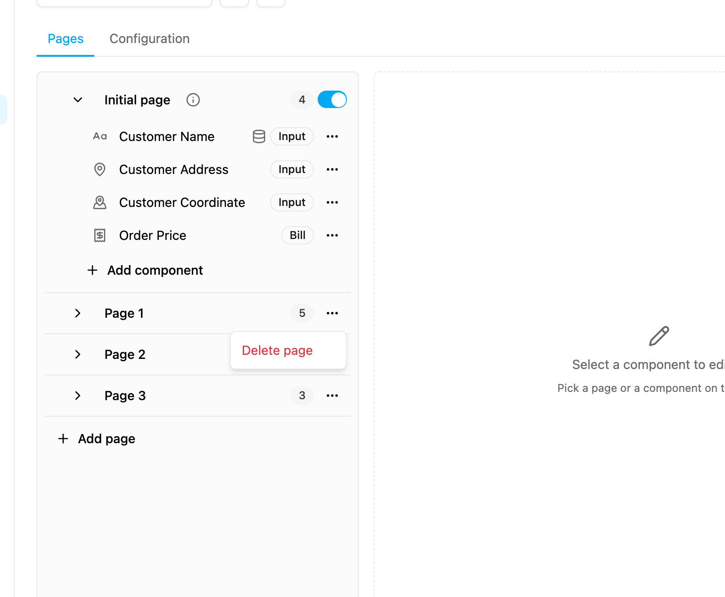Image resolution: width=725 pixels, height=597 pixels.
Task: Click the database icon on Customer Name row
Action: [259, 136]
